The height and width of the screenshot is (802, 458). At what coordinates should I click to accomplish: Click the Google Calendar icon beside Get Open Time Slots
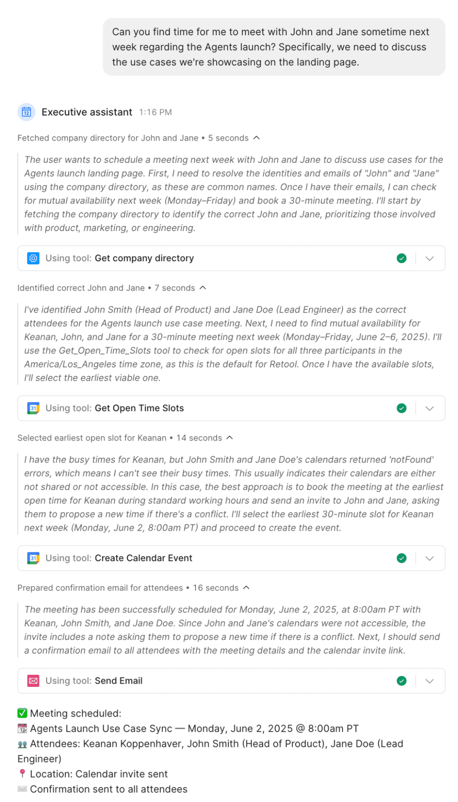pos(34,408)
